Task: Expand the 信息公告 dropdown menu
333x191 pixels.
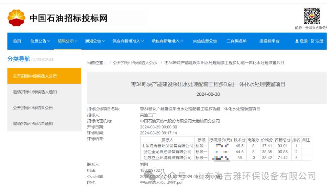Action: 40,41
